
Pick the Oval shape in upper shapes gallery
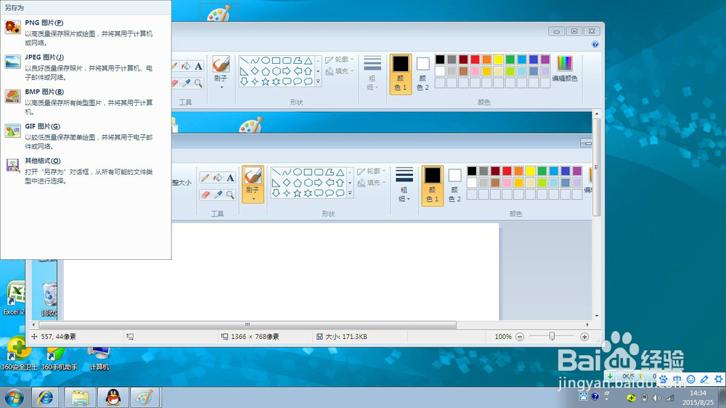265,61
